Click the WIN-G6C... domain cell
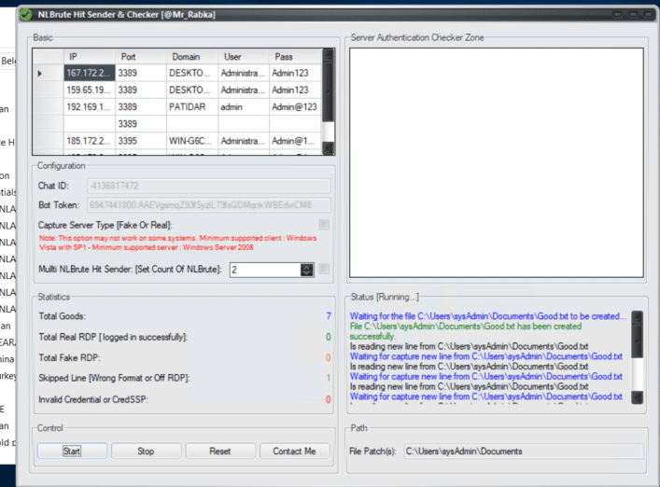 tap(192, 141)
